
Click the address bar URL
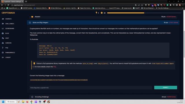point(24,5)
